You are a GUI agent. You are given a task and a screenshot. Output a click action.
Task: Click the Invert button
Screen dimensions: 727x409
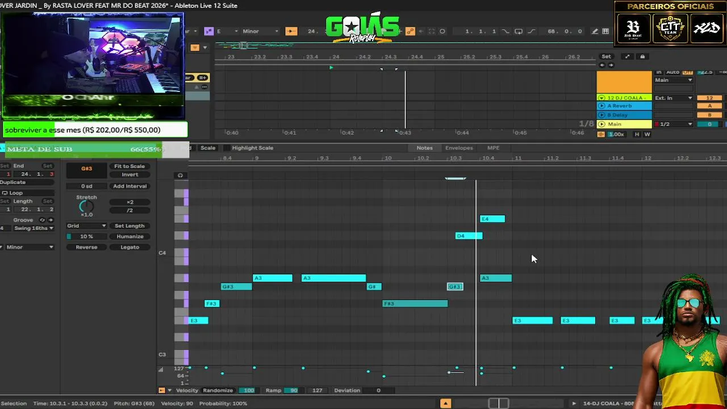129,175
